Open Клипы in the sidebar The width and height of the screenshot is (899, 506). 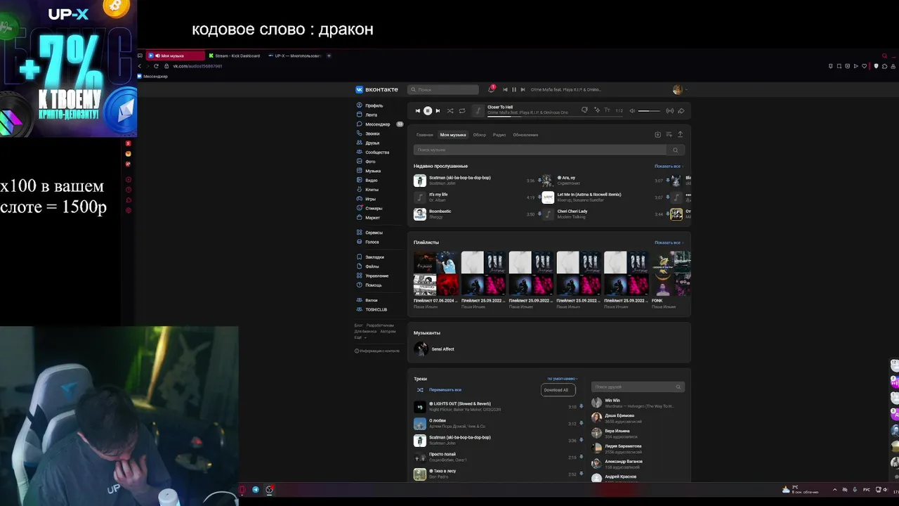(x=372, y=190)
